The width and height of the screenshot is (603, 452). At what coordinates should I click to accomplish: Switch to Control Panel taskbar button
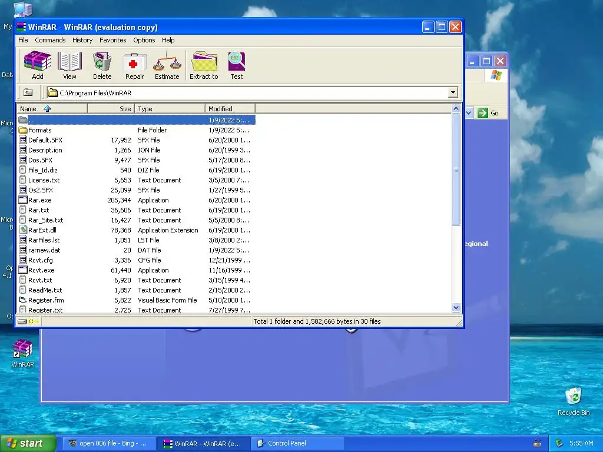[x=297, y=444]
